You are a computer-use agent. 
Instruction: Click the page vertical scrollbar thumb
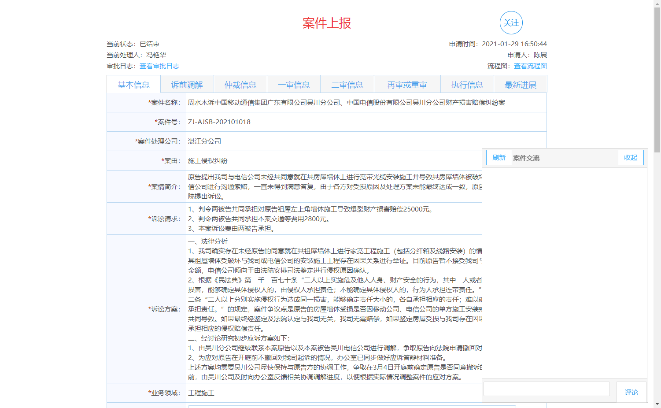coord(657,79)
